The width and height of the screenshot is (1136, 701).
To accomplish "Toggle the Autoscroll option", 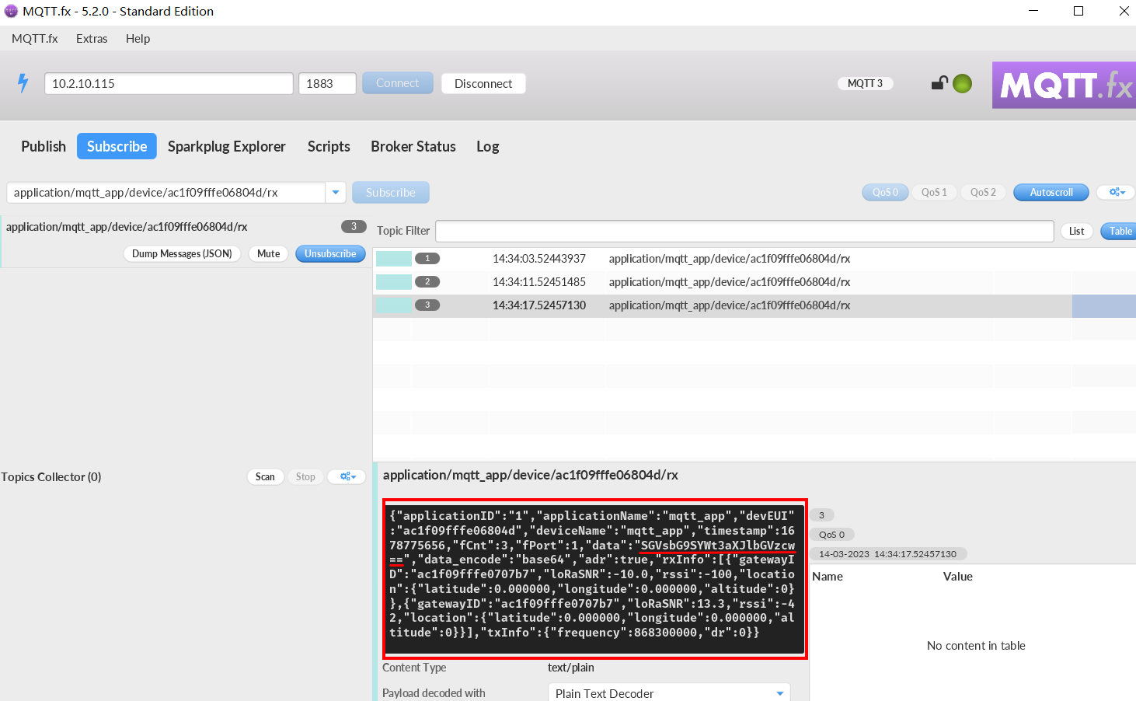I will [x=1051, y=192].
